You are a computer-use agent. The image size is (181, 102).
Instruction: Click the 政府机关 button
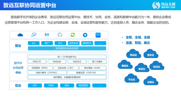(x=87, y=43)
